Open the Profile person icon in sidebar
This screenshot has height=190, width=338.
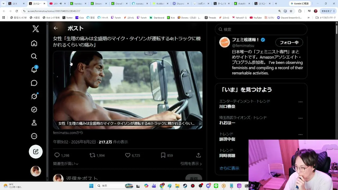click(34, 123)
